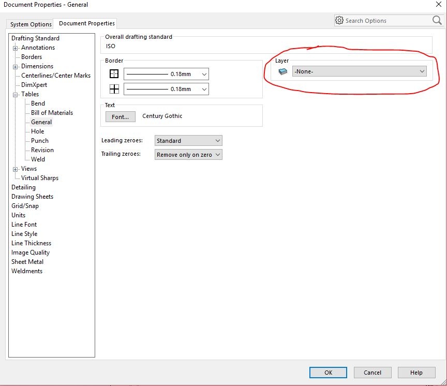
Task: Click the search magnifier icon
Action: 437,21
